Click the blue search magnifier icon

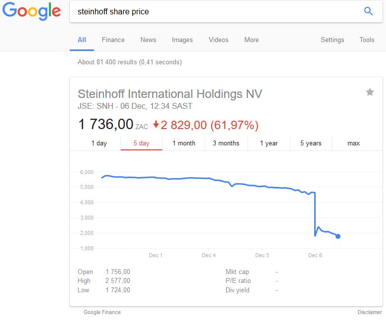click(x=368, y=11)
